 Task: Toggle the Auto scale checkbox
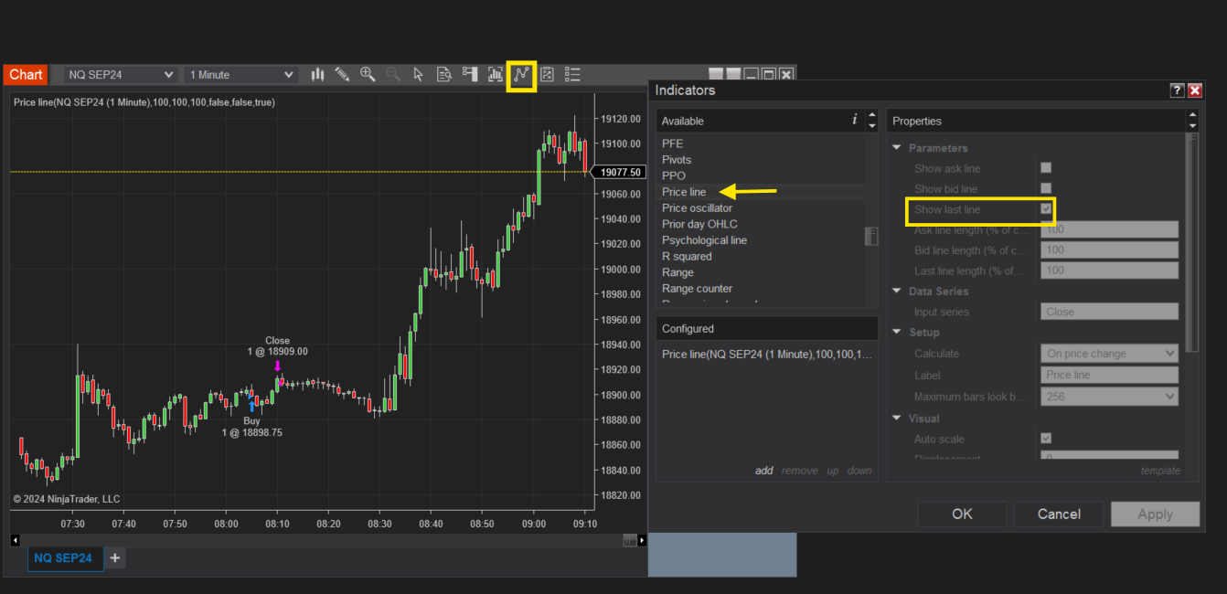1046,439
